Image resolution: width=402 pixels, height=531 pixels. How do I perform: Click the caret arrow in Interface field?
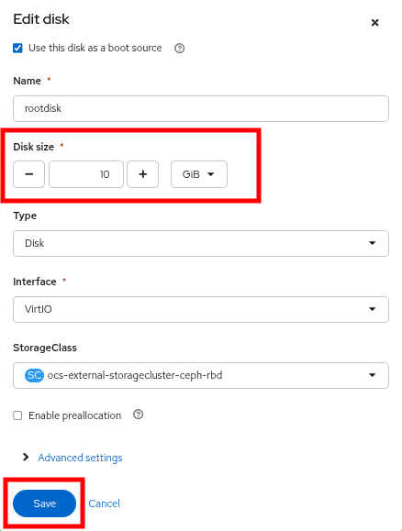click(x=372, y=309)
